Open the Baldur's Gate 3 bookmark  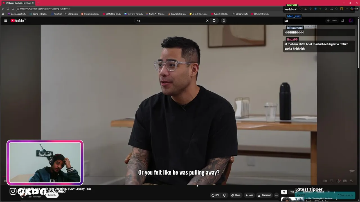177,14
